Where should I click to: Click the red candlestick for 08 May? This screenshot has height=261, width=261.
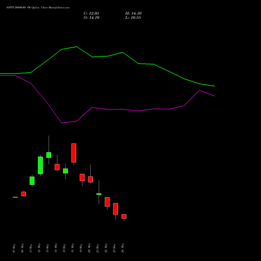tap(23, 194)
